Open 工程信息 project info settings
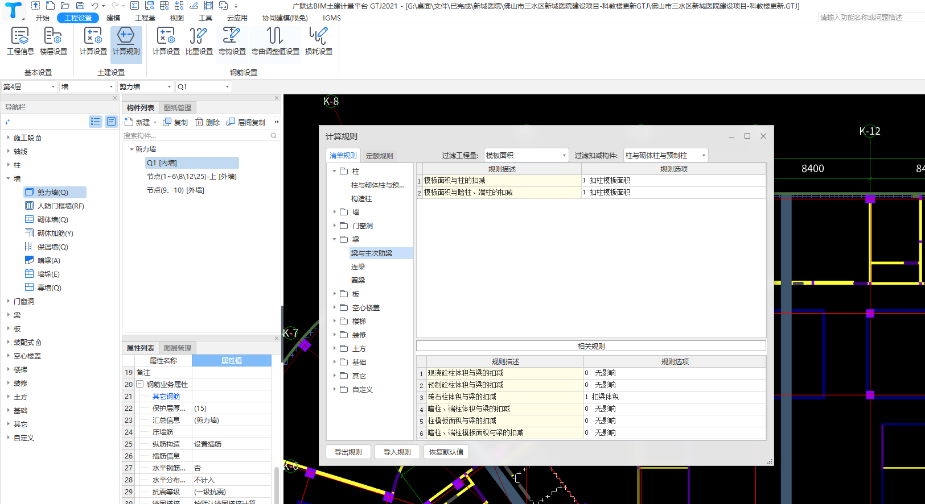Viewport: 925px width, 504px height. click(20, 41)
